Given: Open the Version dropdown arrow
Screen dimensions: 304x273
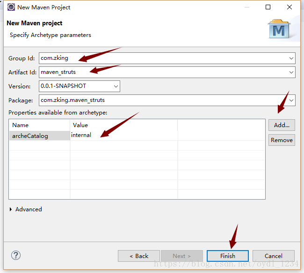Looking at the screenshot, I should point(116,86).
